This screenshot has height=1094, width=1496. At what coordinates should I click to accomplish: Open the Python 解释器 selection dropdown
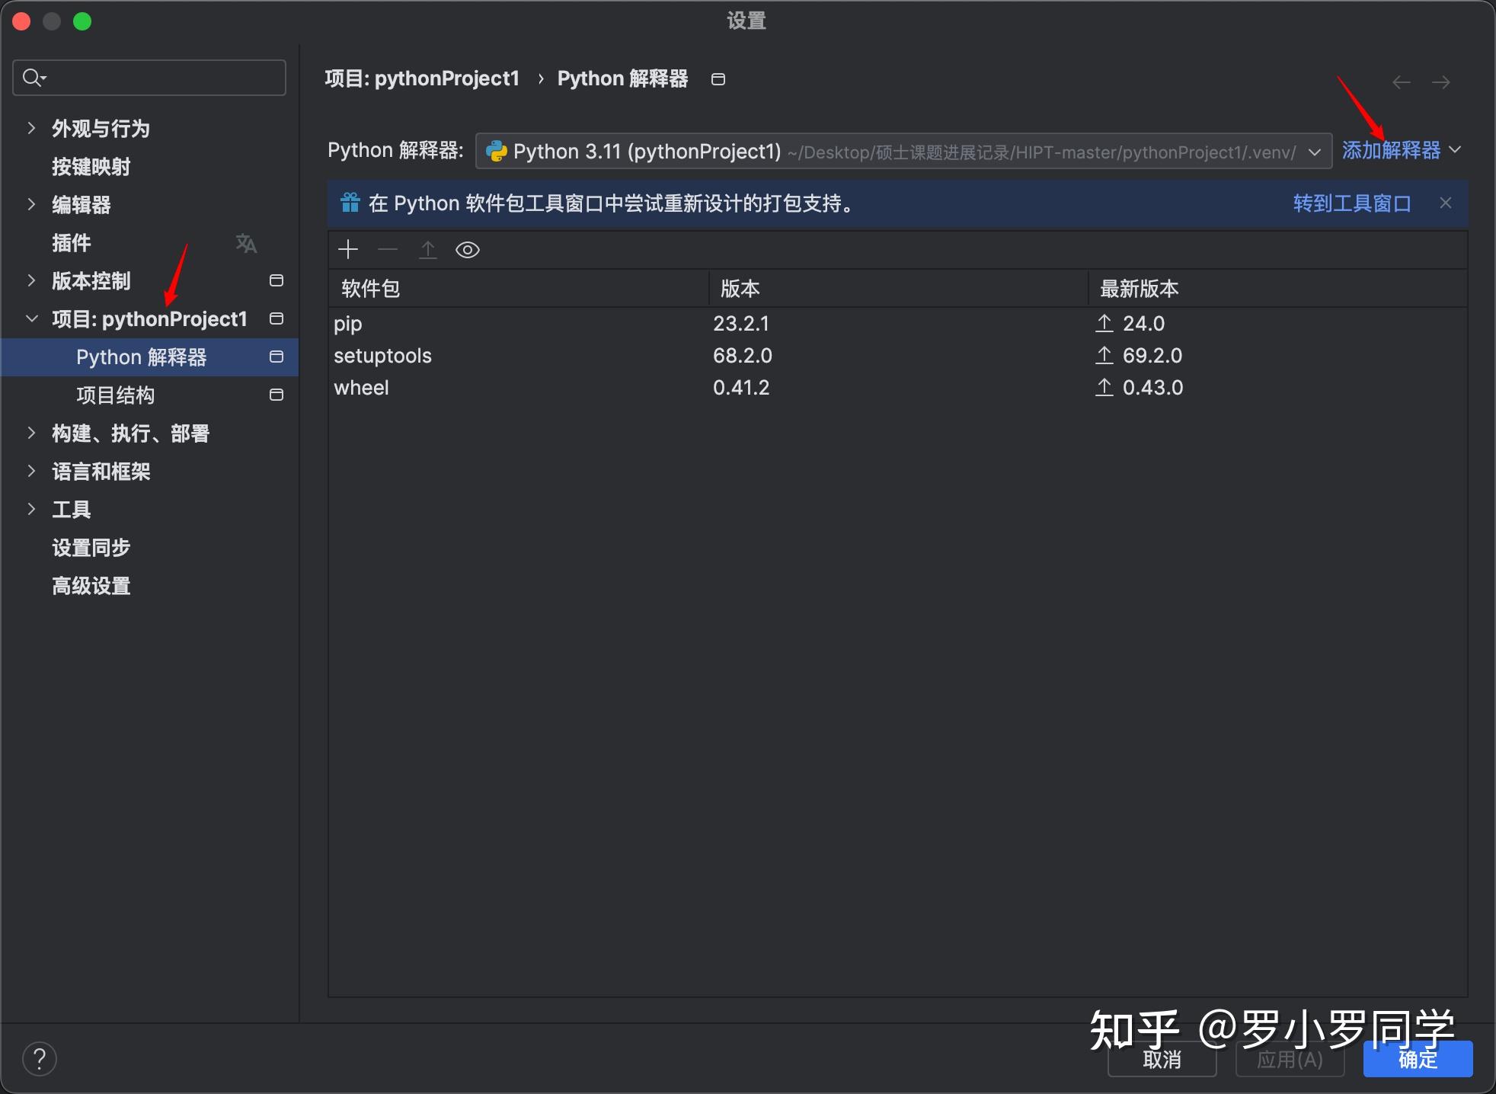point(1315,151)
